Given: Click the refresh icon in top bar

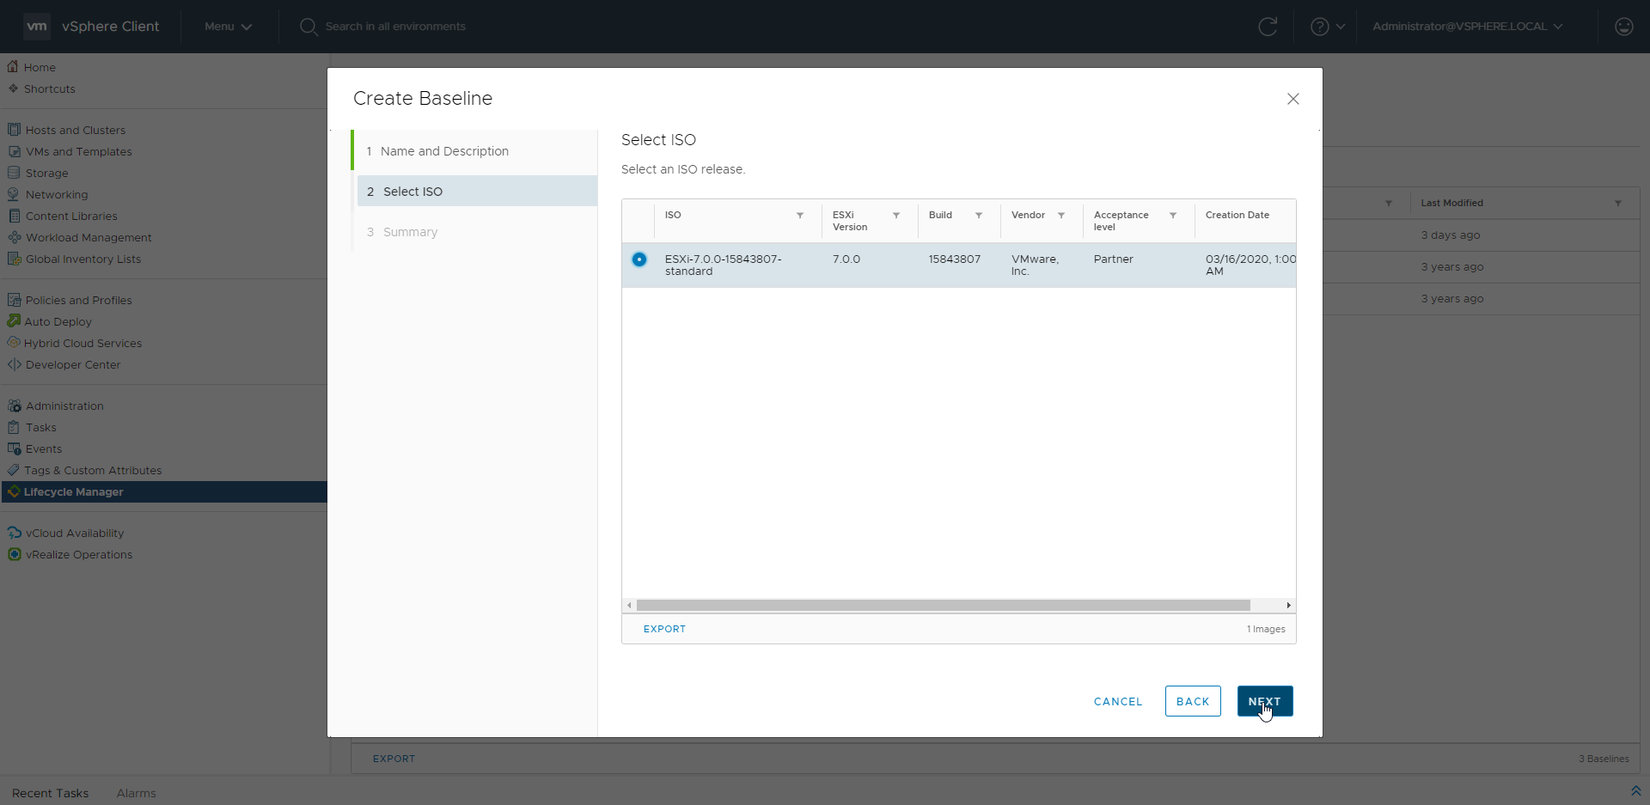Looking at the screenshot, I should (x=1267, y=27).
